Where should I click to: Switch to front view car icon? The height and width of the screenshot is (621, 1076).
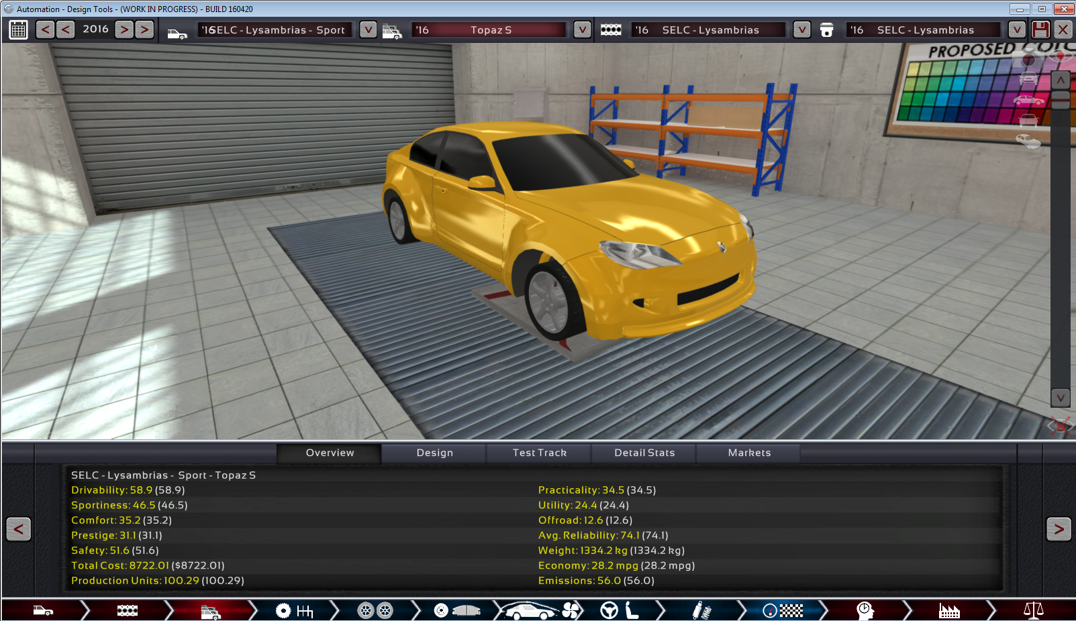coord(1028,80)
